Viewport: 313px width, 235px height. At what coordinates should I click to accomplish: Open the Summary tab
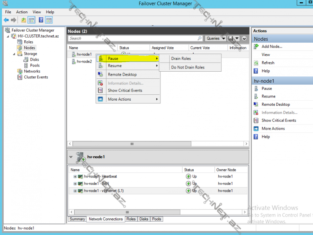pyautogui.click(x=77, y=219)
